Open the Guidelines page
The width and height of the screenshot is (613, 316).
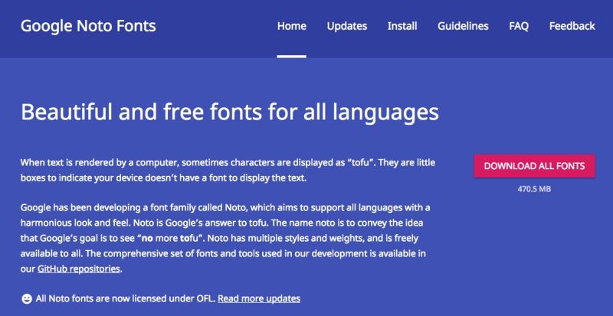[x=463, y=26]
